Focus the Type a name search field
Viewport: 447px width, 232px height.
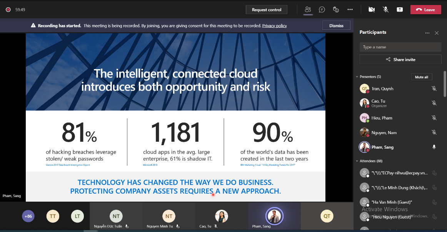coord(400,47)
